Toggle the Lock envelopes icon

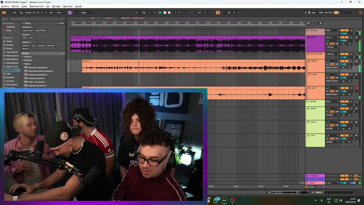tap(321, 23)
